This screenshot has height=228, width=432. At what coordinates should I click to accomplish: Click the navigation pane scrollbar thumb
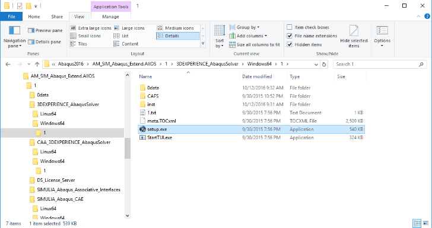(x=127, y=148)
